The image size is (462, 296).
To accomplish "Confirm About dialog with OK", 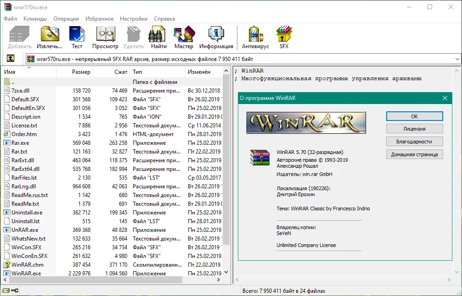I will pyautogui.click(x=415, y=116).
